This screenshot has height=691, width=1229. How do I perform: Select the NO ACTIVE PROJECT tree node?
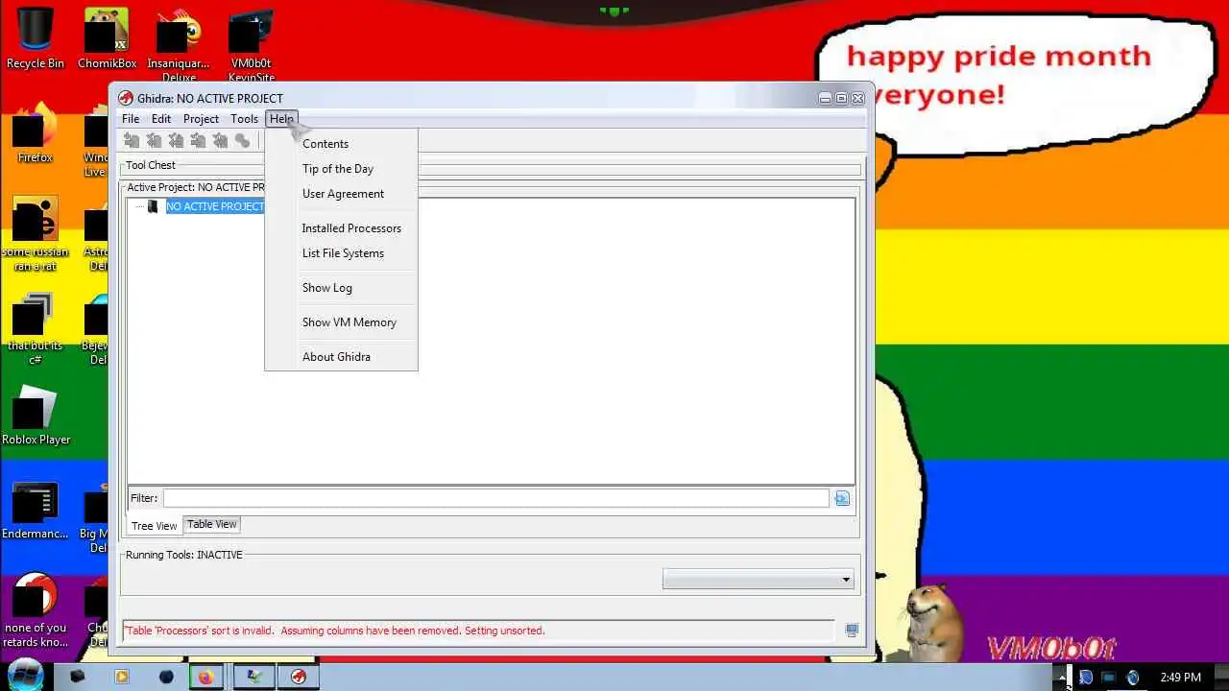(x=214, y=206)
